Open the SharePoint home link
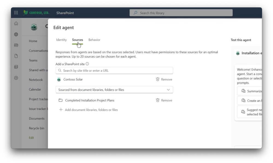Image resolution: width=273 pixels, height=163 pixels. (x=65, y=13)
